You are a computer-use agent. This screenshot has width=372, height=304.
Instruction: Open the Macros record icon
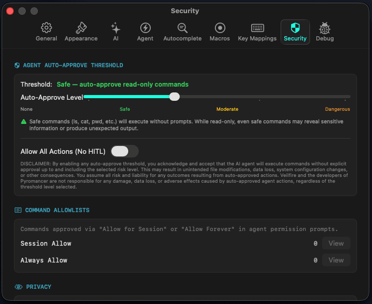point(220,28)
